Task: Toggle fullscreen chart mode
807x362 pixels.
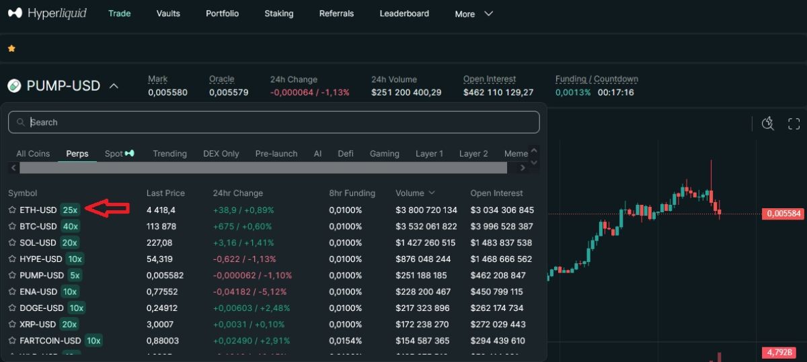Action: click(x=794, y=123)
